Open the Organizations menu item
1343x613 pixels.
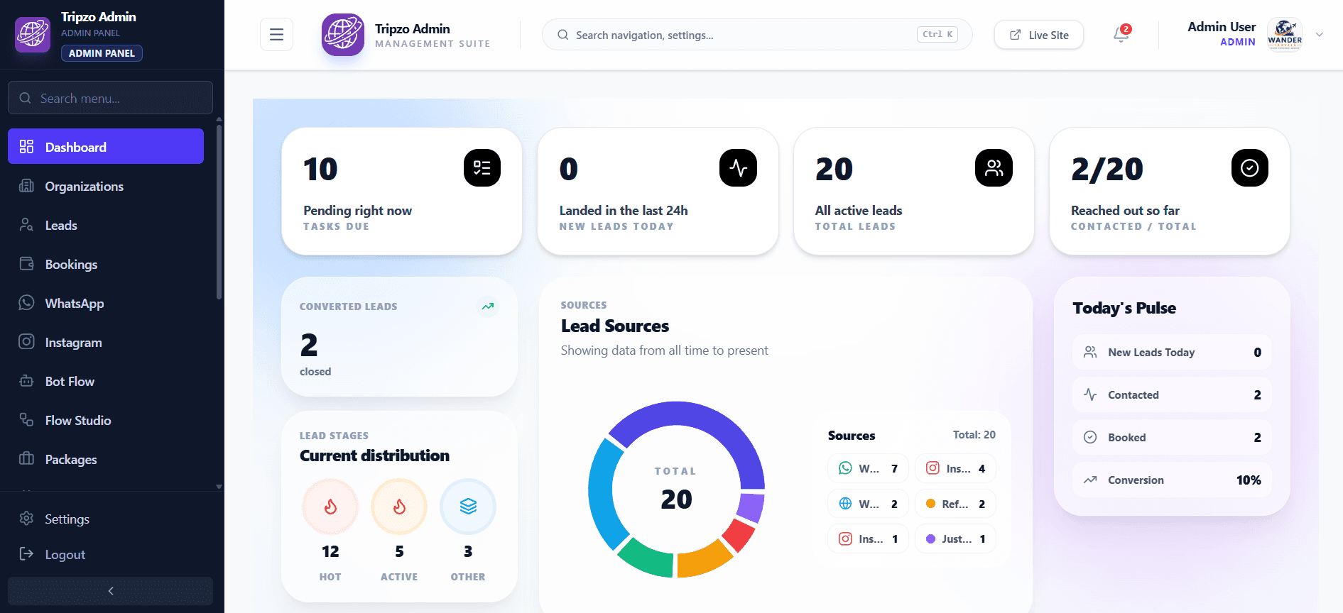[106, 186]
